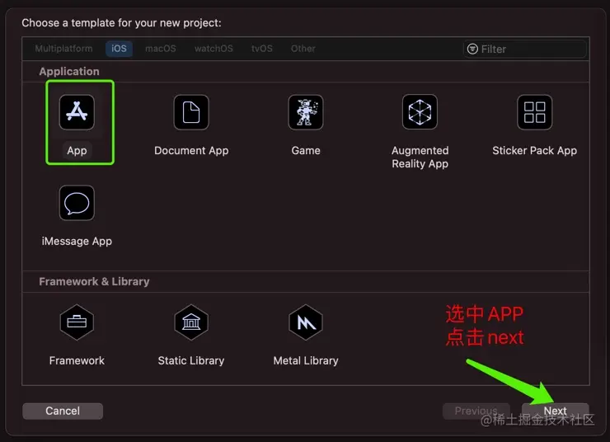Click the Previous button

tap(476, 411)
